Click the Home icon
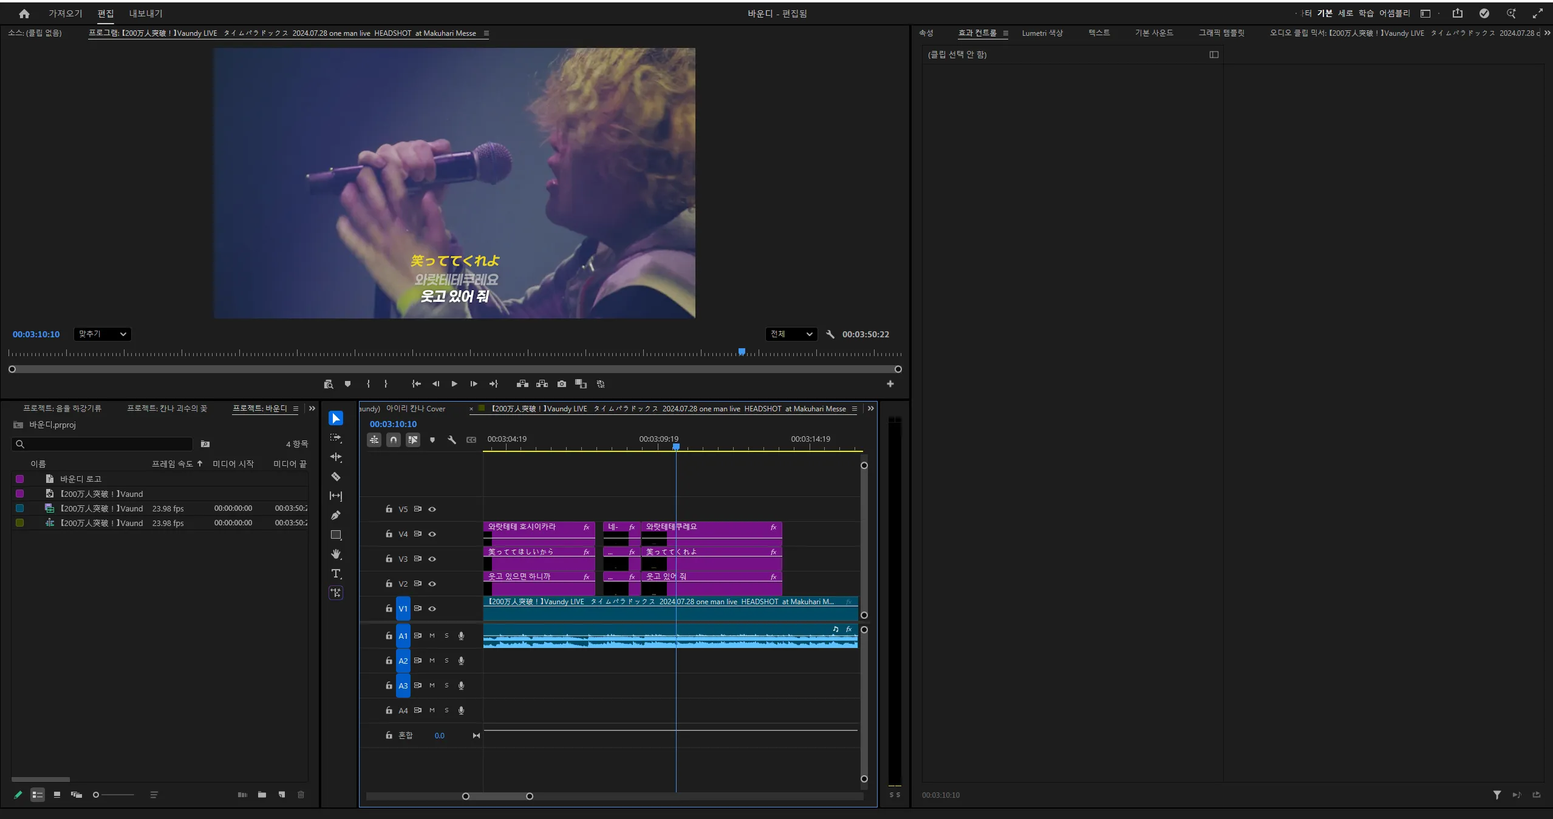The height and width of the screenshot is (819, 1553). click(x=24, y=13)
